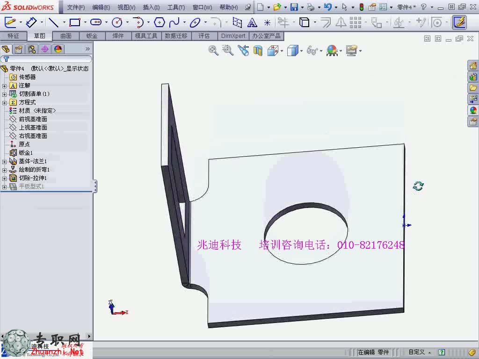Click the Sketch Text (A) tool
Image resolution: width=479 pixels, height=359 pixels.
pos(252,22)
